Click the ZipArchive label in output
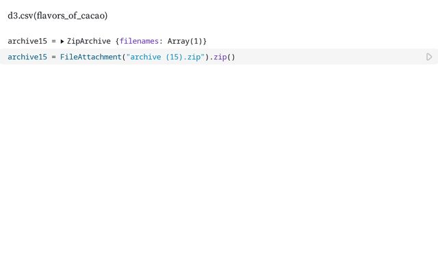 [x=89, y=42]
